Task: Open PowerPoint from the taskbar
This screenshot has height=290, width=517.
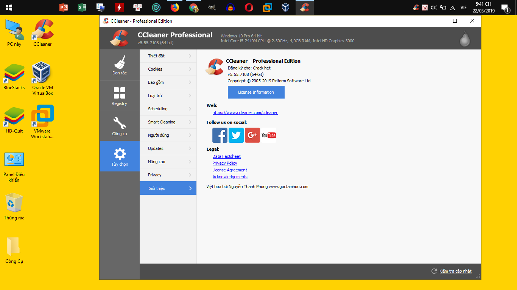Action: click(64, 8)
